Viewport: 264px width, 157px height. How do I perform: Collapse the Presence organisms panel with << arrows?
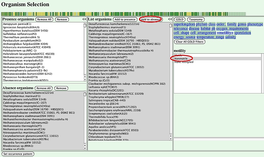(85, 19)
